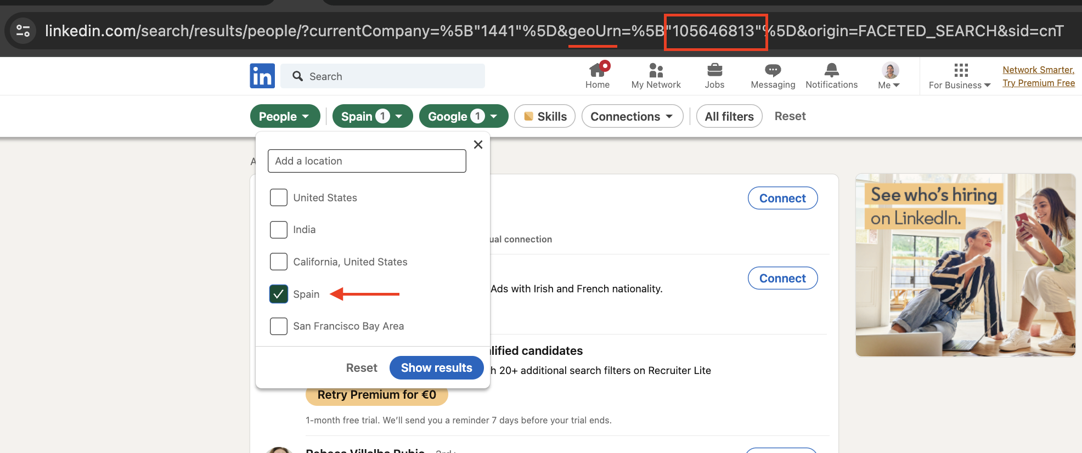Click the browser URL address bar
The width and height of the screenshot is (1082, 453).
pos(554,31)
